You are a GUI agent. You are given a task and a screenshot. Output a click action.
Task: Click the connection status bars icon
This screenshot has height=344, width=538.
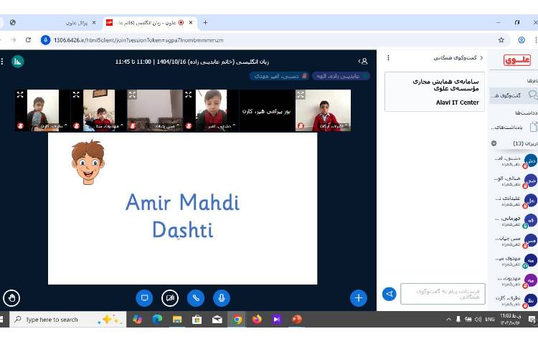17,62
